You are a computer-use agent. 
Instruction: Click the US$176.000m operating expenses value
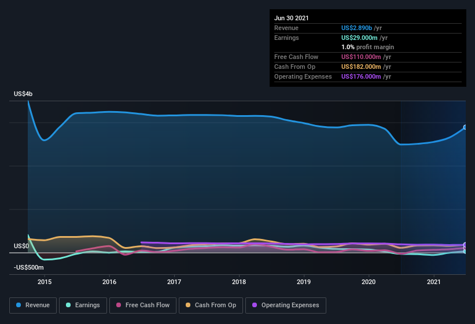[x=361, y=76]
